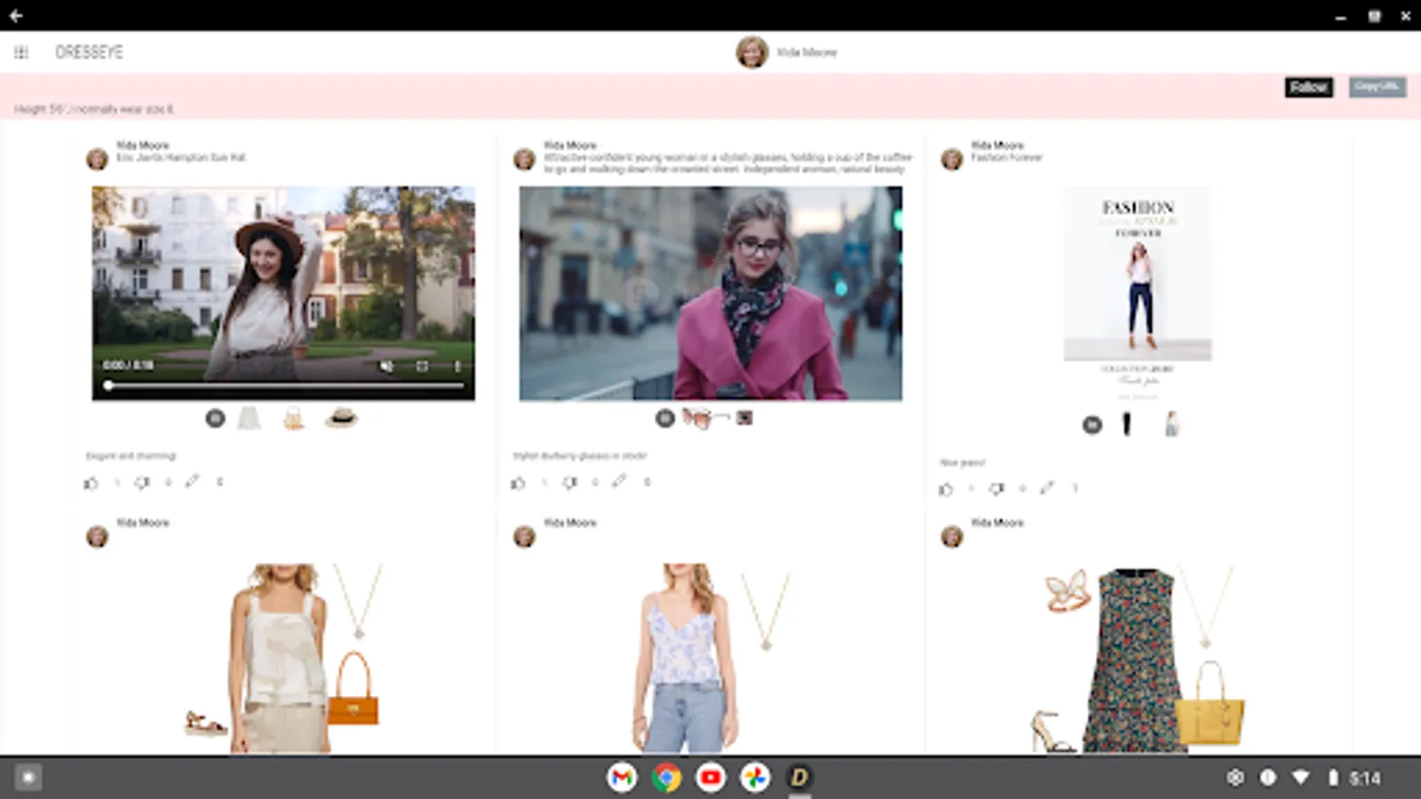1421x799 pixels.
Task: Open Vida Moore's profile avatar in header
Action: [x=751, y=52]
